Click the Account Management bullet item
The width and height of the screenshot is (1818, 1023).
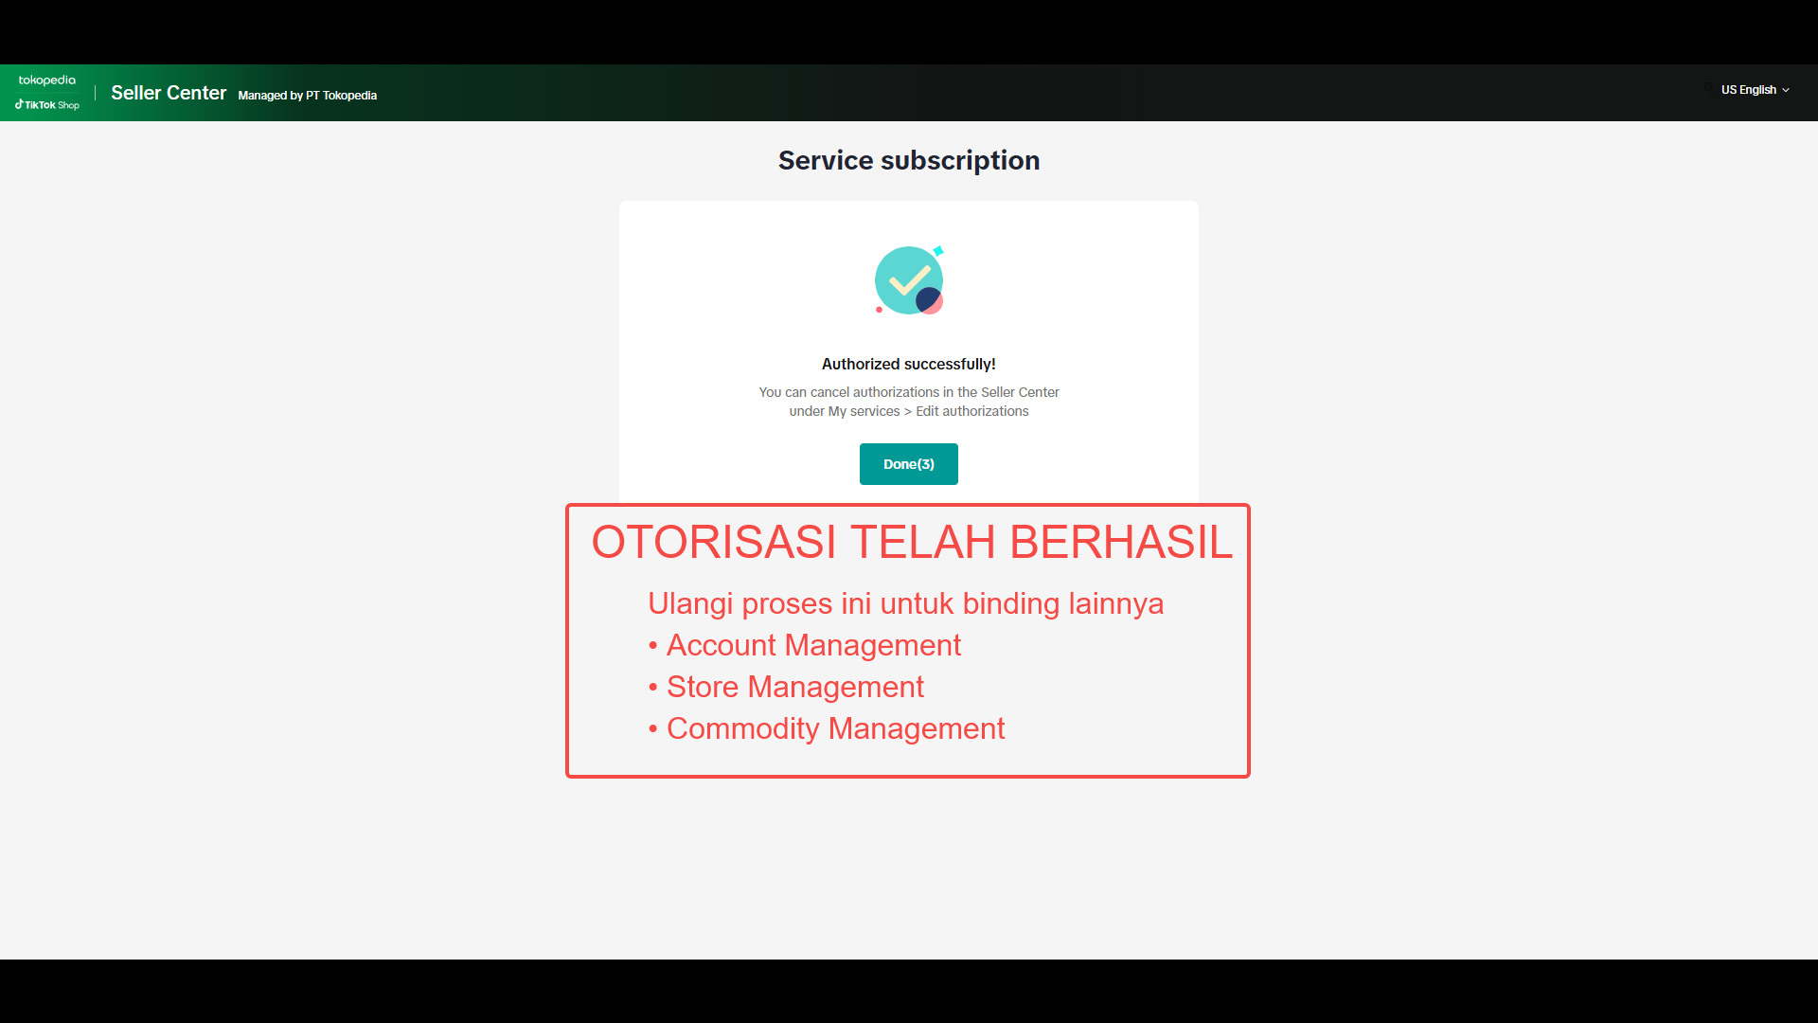pyautogui.click(x=812, y=645)
